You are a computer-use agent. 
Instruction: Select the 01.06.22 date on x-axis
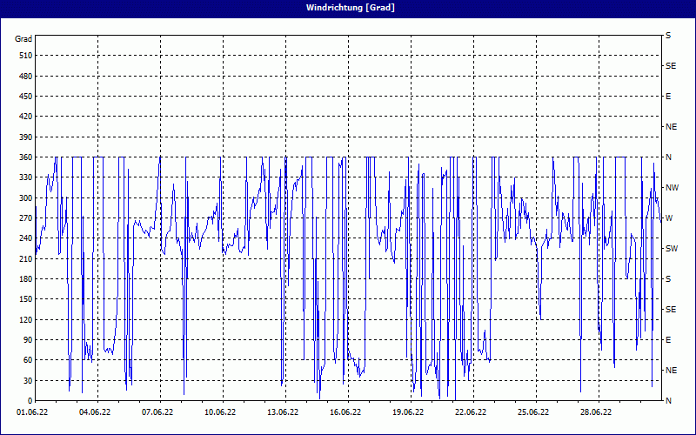point(32,412)
